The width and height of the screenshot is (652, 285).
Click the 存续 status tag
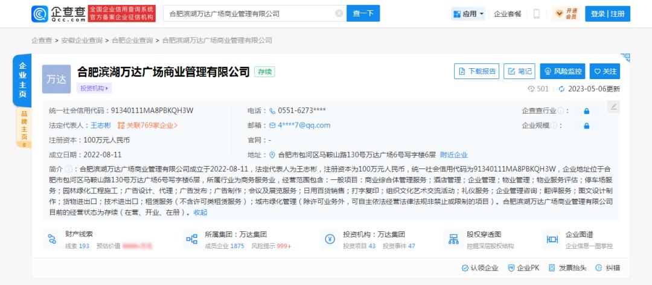(264, 72)
